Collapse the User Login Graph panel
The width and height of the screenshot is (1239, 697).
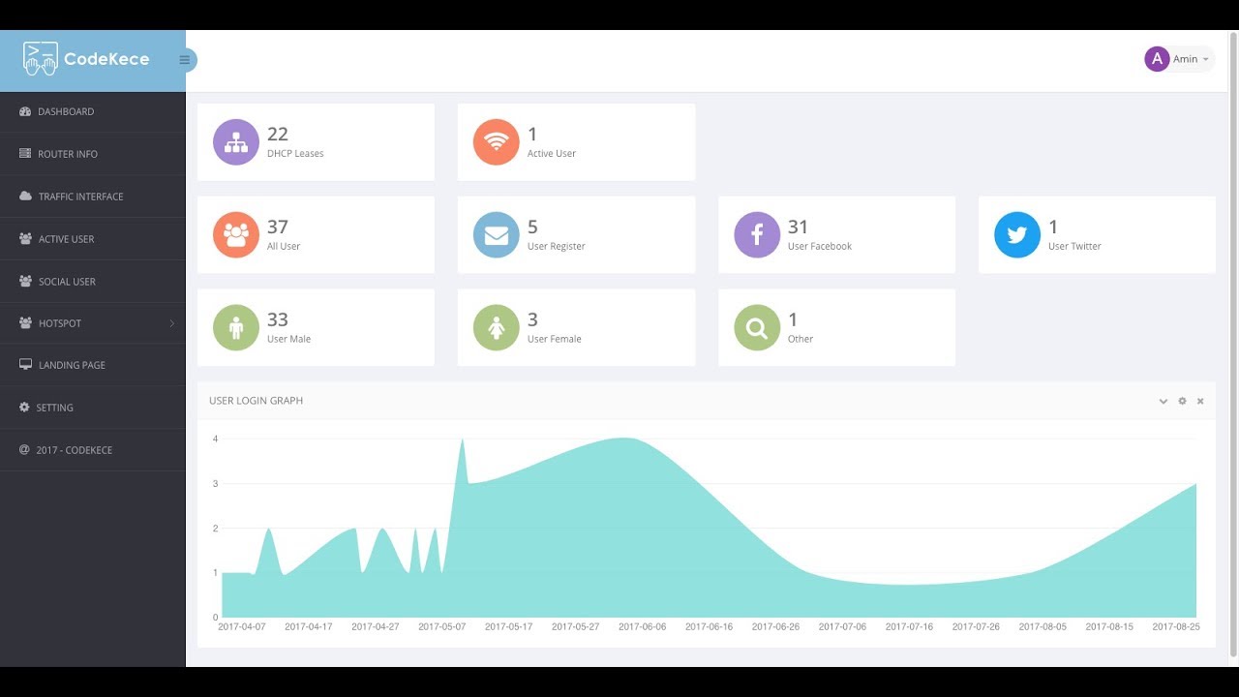[x=1163, y=401]
